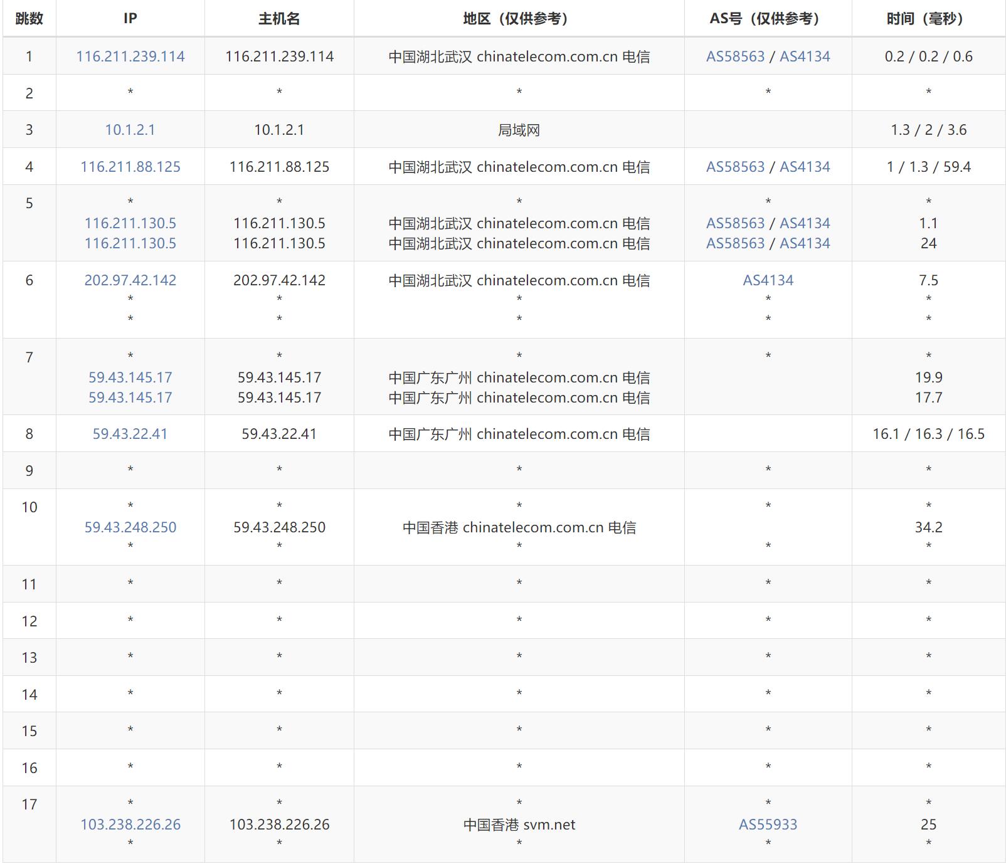The image size is (1006, 864).
Task: Select the 跳数 column header
Action: (x=29, y=19)
